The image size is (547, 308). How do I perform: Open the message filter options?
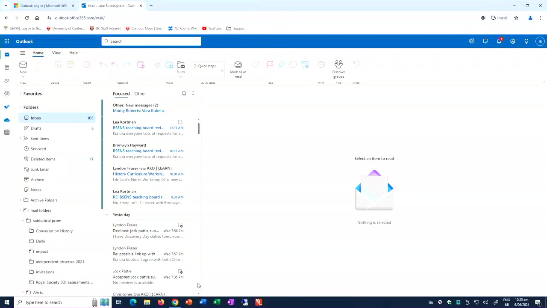(193, 93)
